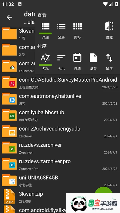Open the com.ZArchiver.chengyuda folder icon
The image size is (120, 213).
[x=9, y=131]
